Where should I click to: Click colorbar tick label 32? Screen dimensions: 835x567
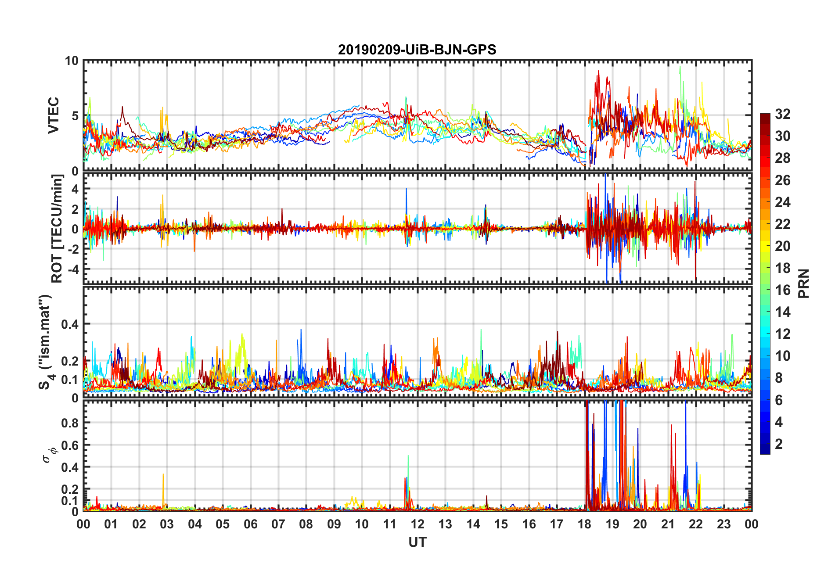[x=783, y=114]
